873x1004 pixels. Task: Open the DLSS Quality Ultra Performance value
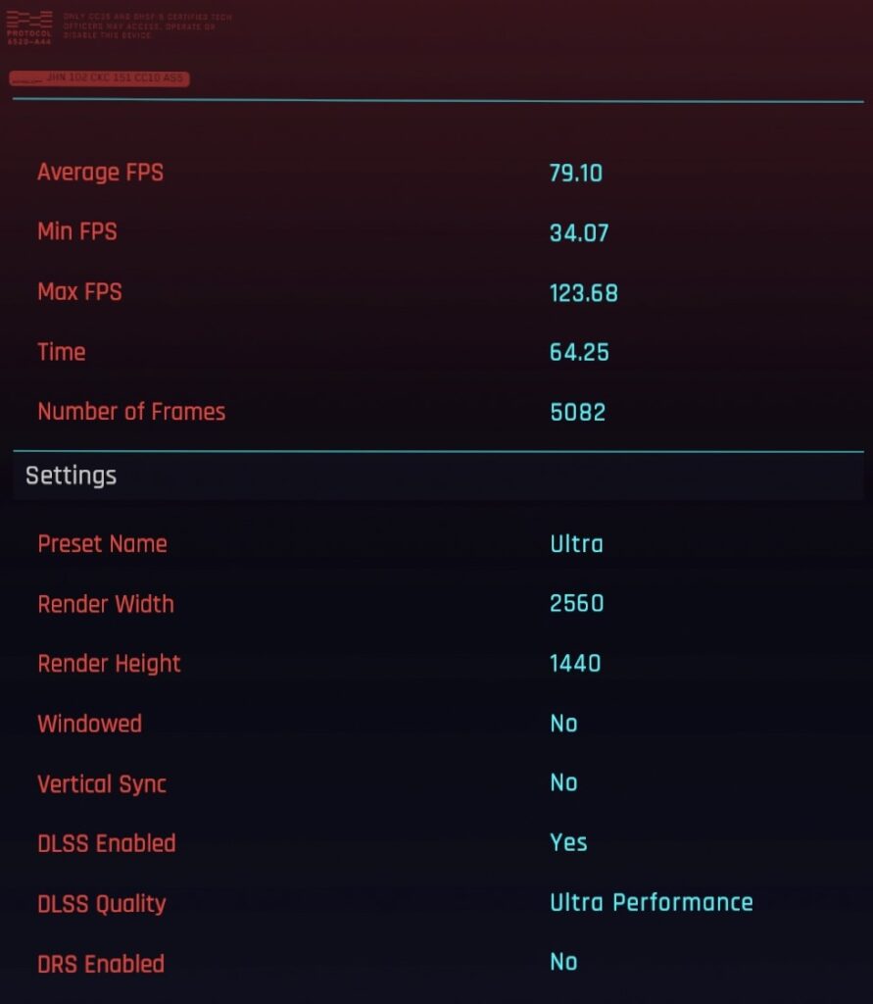coord(651,903)
